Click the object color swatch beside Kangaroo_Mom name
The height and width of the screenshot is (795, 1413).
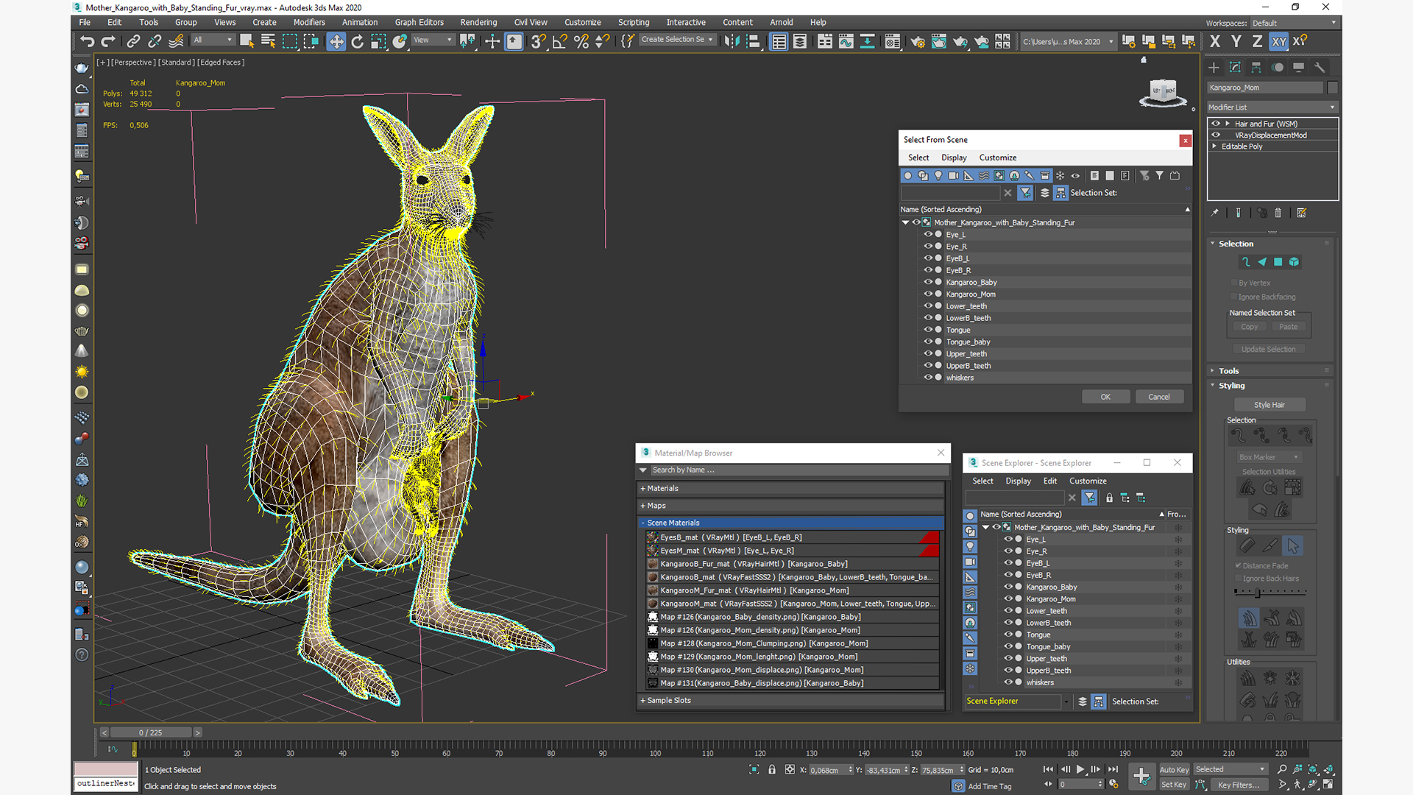click(1333, 88)
